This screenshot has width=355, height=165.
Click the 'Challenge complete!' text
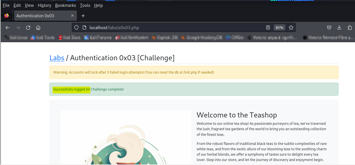click(107, 89)
